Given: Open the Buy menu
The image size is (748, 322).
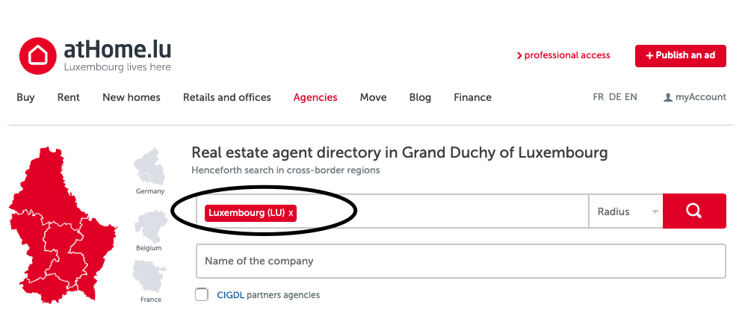Looking at the screenshot, I should point(25,97).
